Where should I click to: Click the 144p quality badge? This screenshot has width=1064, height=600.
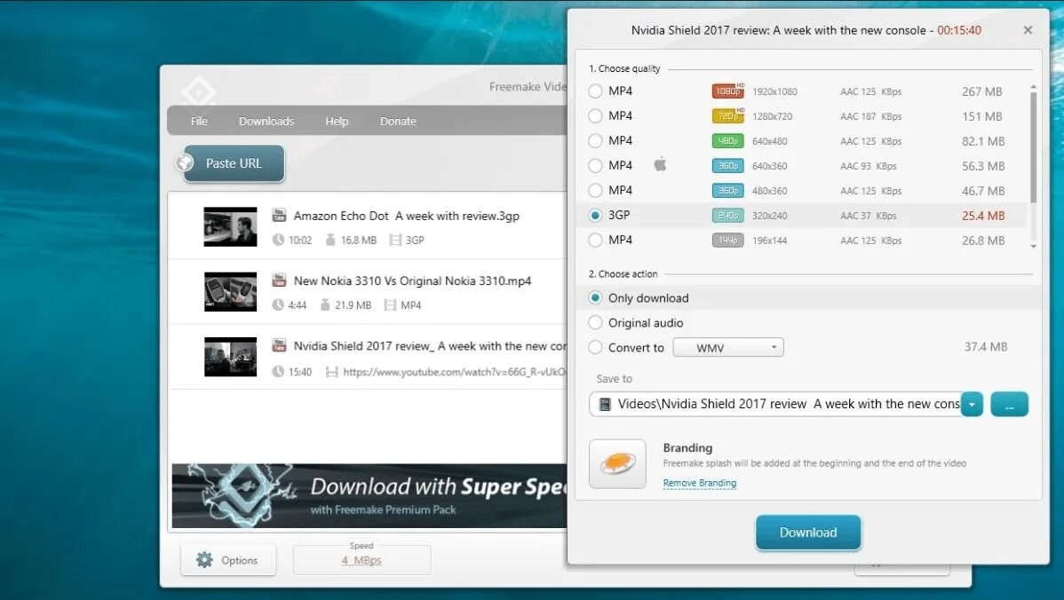point(727,240)
